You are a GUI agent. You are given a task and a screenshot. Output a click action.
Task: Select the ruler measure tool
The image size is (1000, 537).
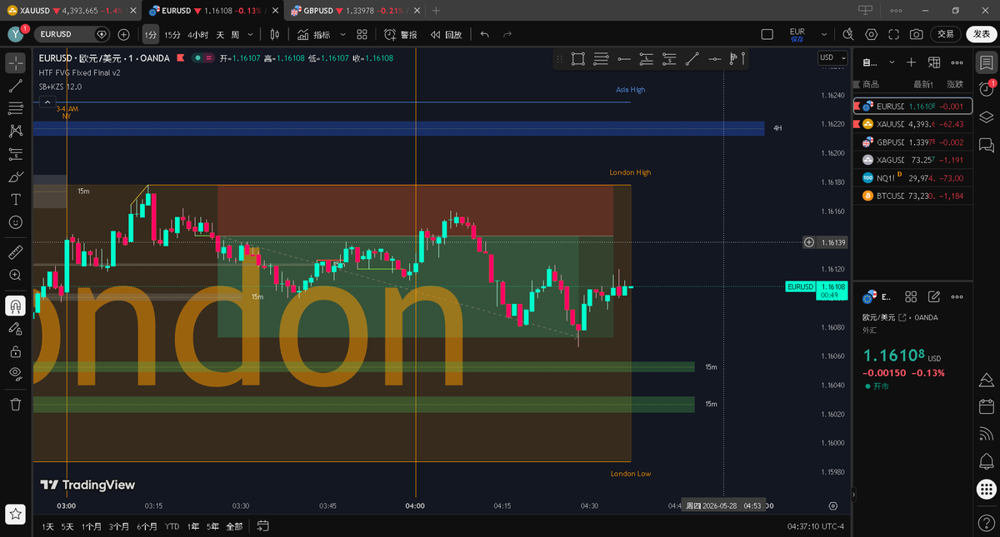coord(15,252)
